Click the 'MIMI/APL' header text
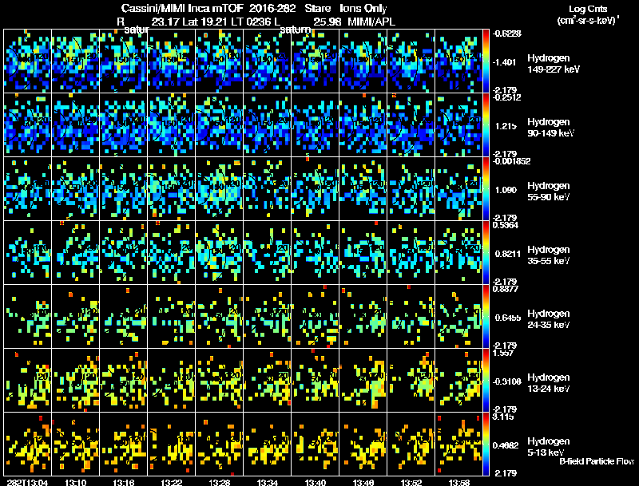 [371, 22]
